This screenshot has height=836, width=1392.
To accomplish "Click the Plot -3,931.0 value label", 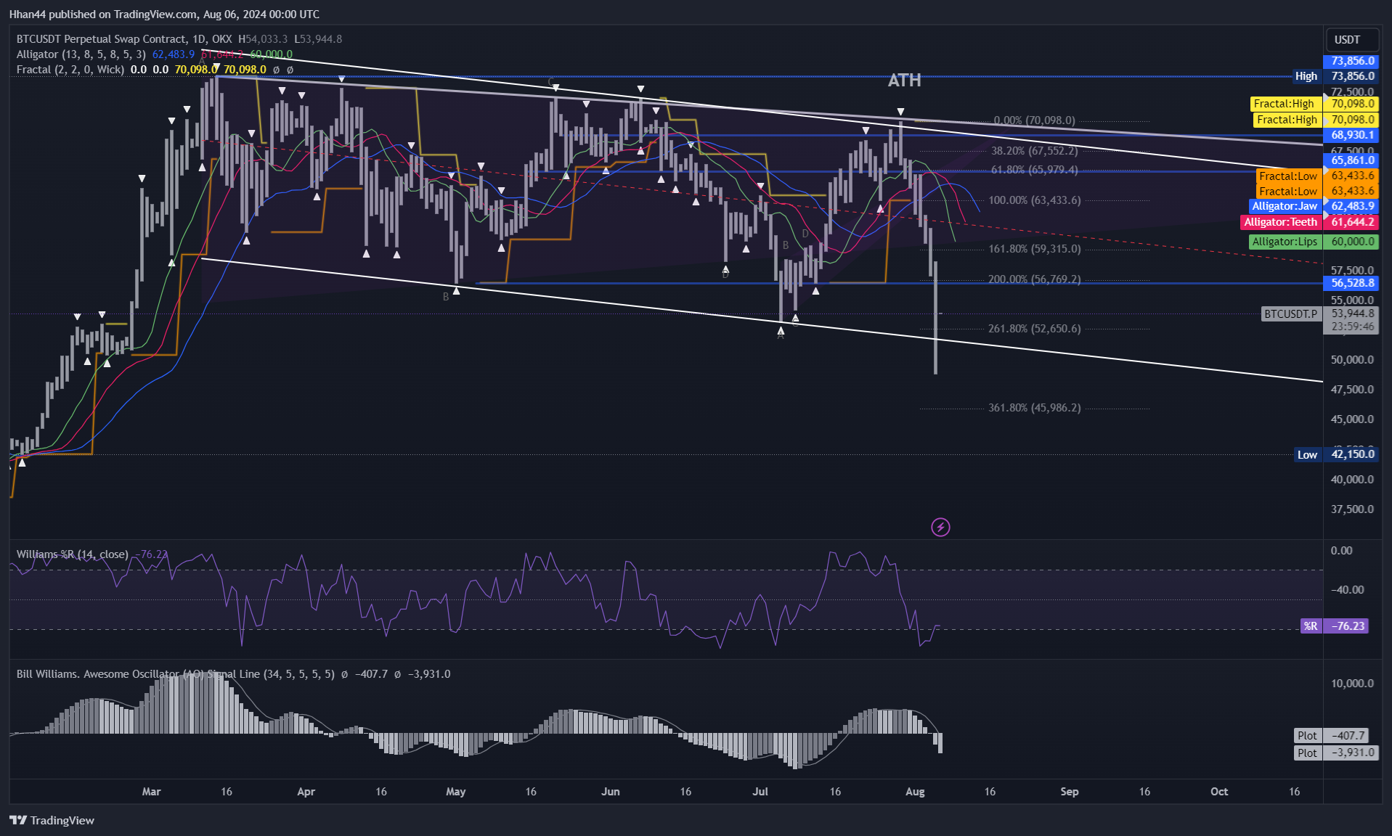I will point(1335,753).
